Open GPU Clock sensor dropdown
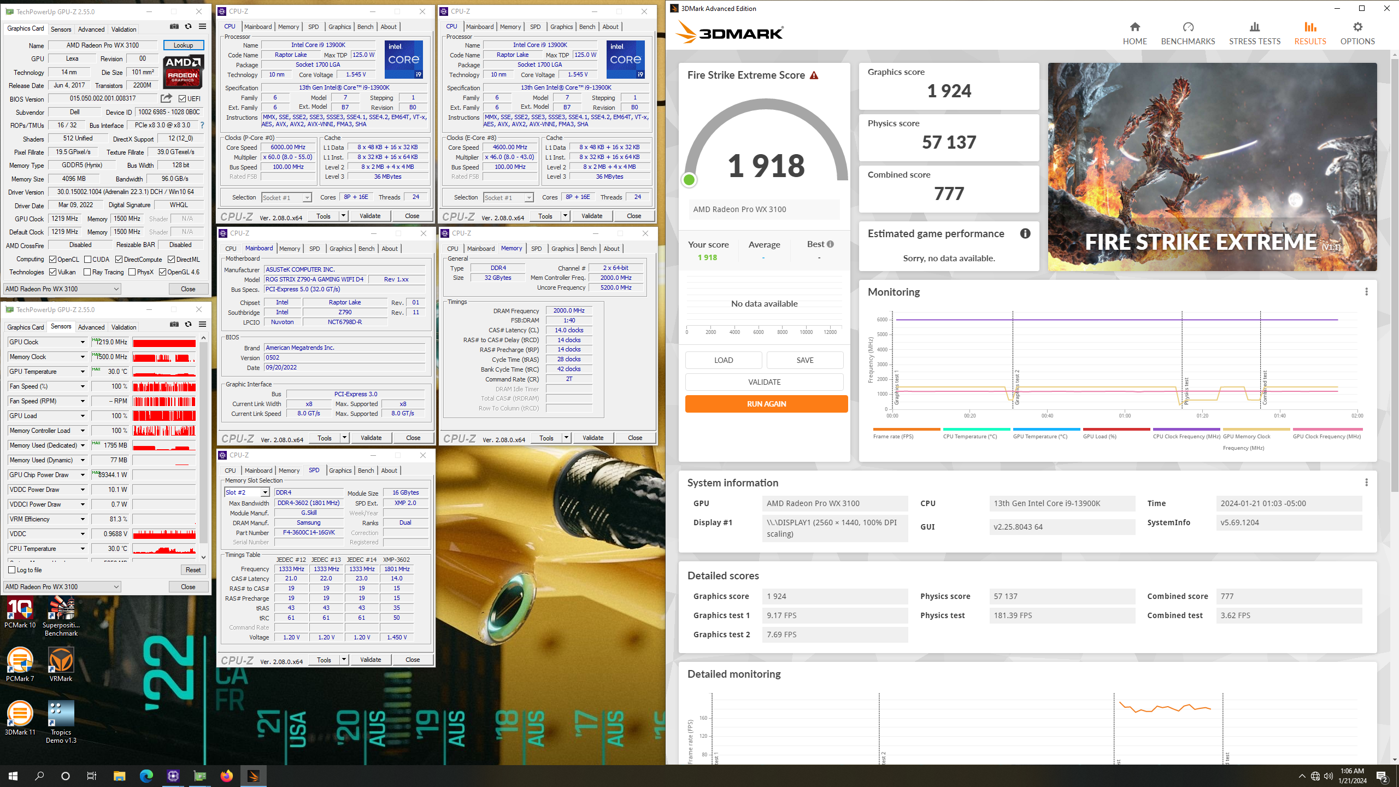This screenshot has width=1399, height=787. (x=83, y=342)
